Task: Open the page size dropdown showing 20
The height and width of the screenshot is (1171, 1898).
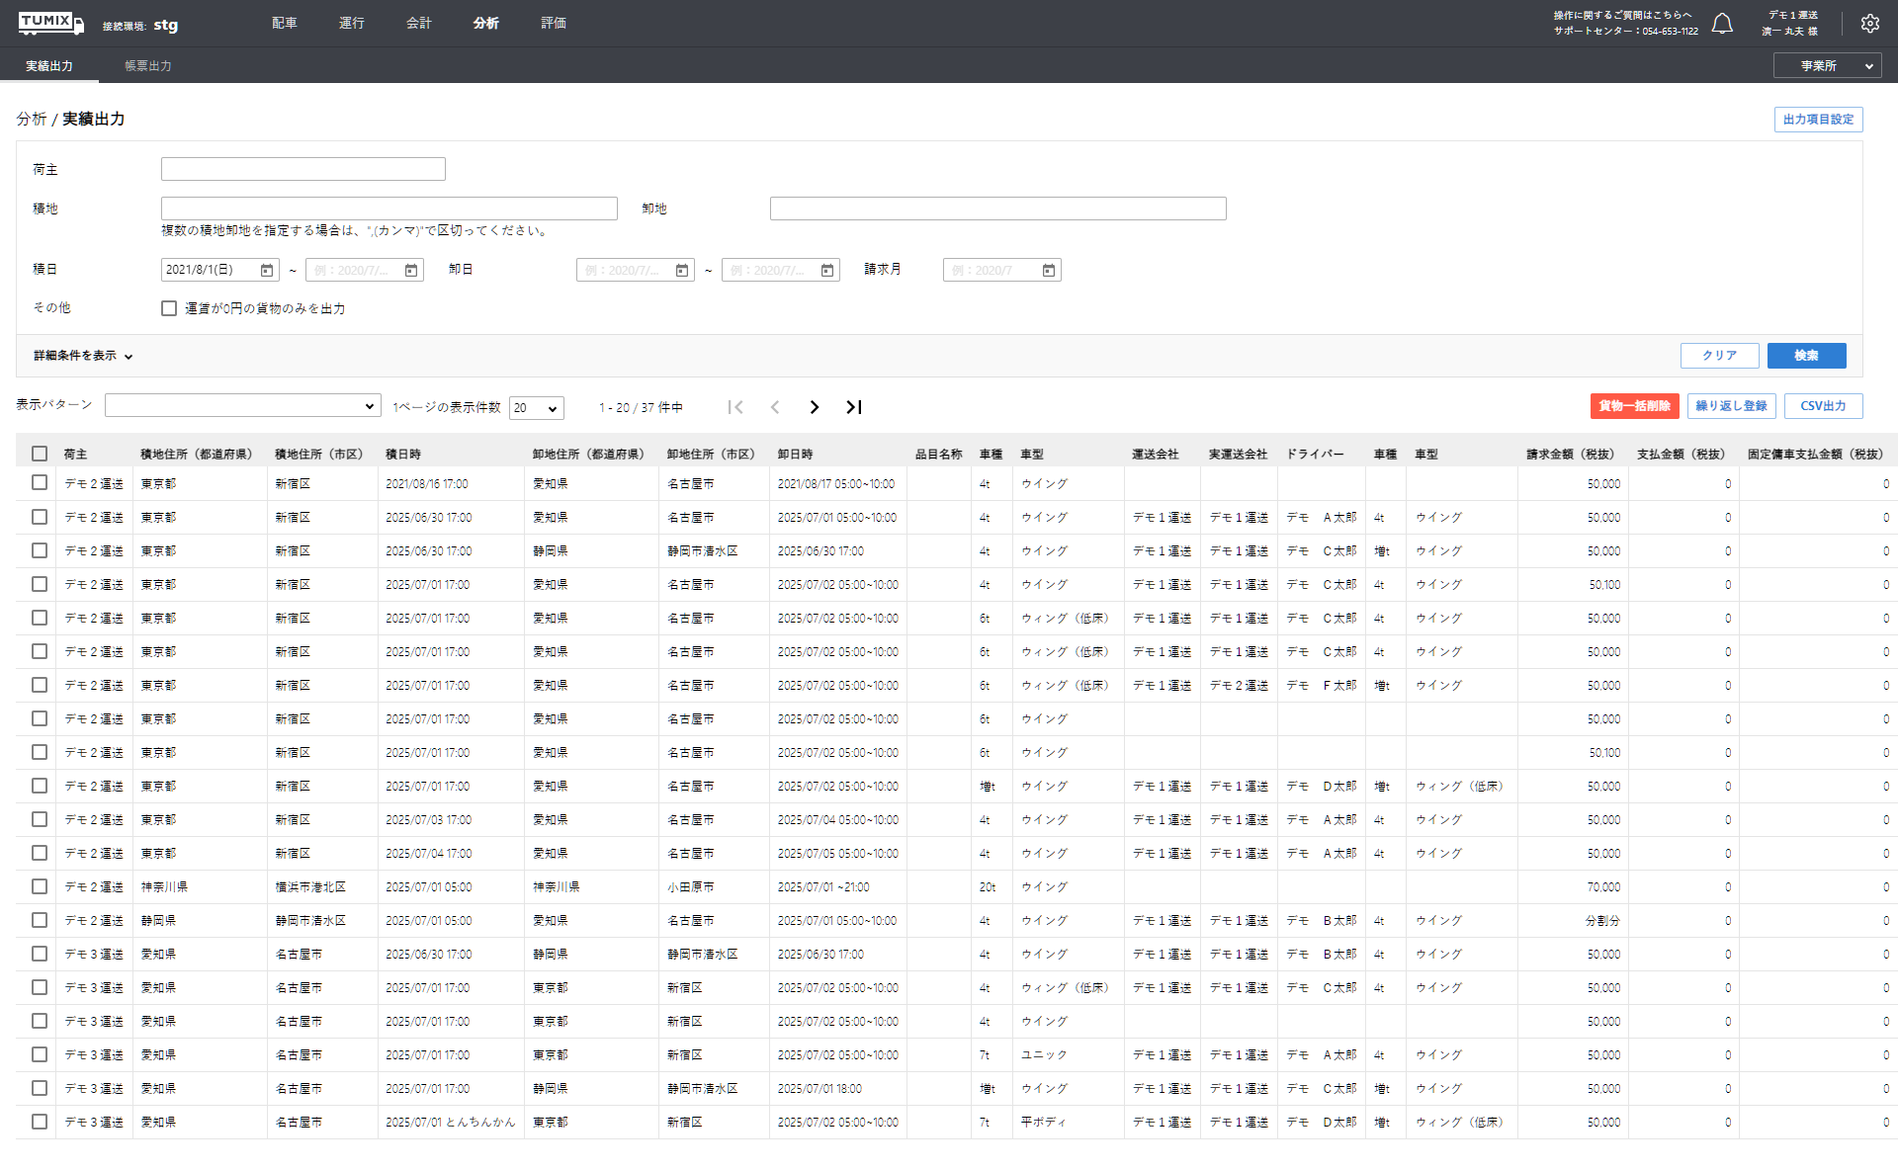Action: pyautogui.click(x=536, y=408)
